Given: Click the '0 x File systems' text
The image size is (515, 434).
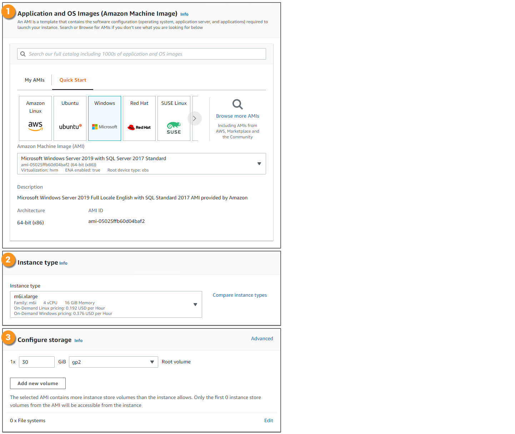Looking at the screenshot, I should coord(27,420).
